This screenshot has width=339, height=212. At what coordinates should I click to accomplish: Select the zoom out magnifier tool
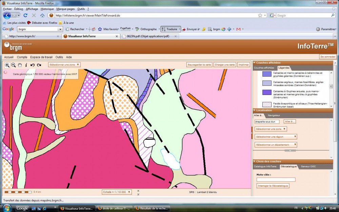pos(14,65)
